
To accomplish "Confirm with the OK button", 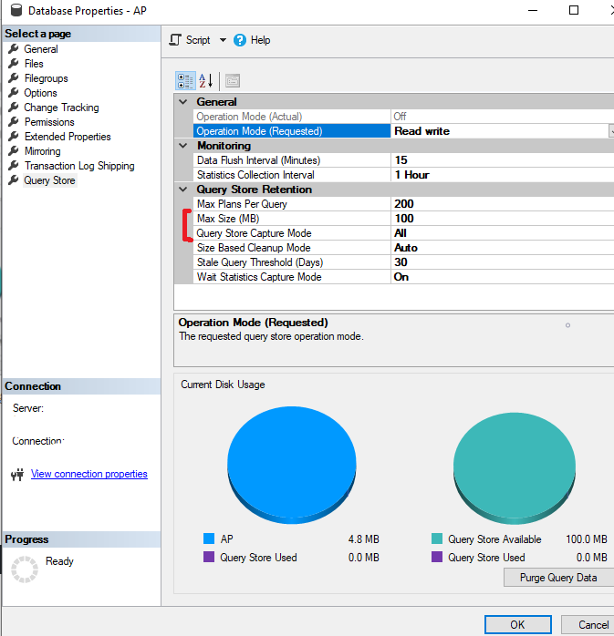I will click(518, 625).
